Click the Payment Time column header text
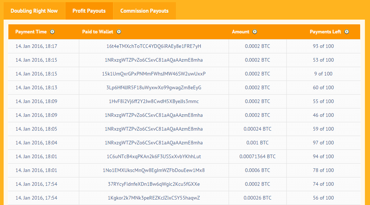370x205 pixels. tap(31, 32)
